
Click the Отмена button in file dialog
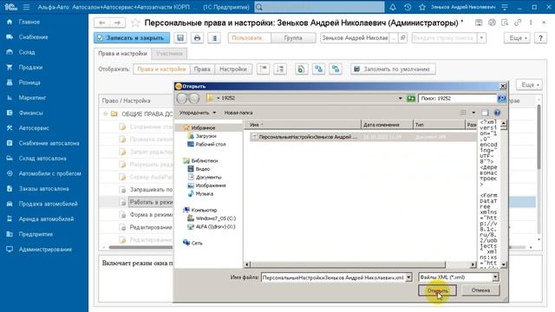(x=480, y=290)
